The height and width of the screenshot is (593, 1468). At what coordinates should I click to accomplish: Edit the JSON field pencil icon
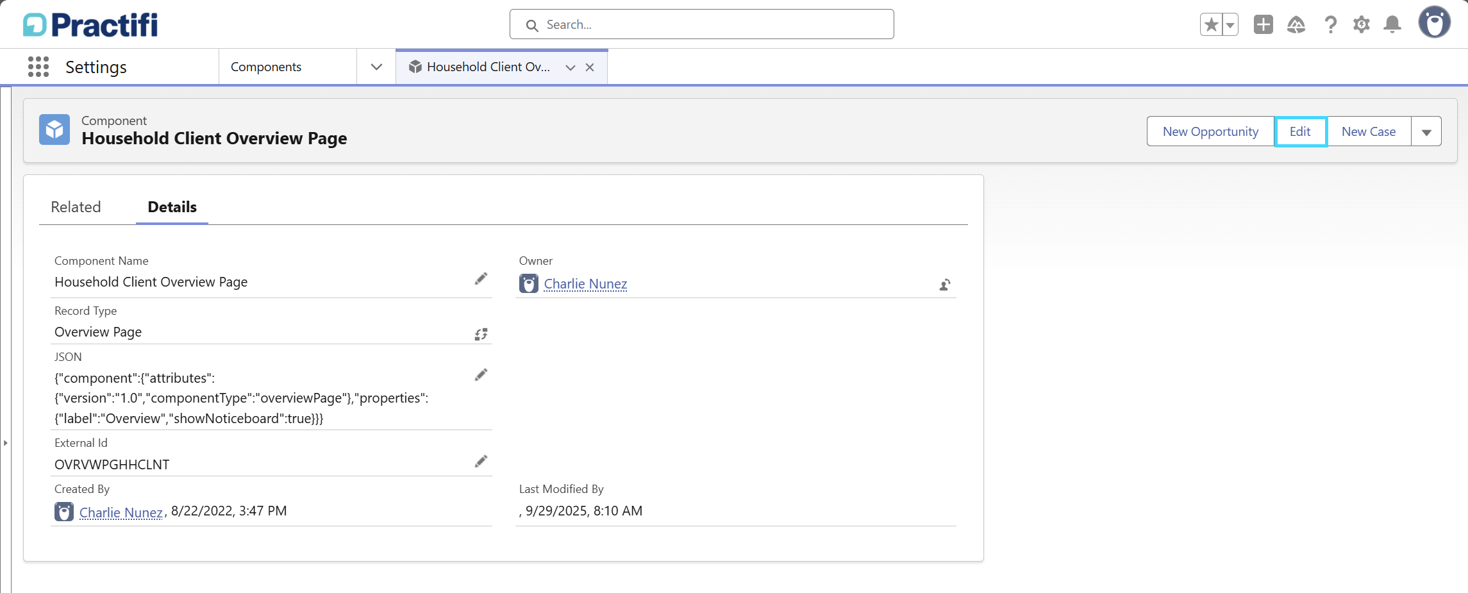481,375
